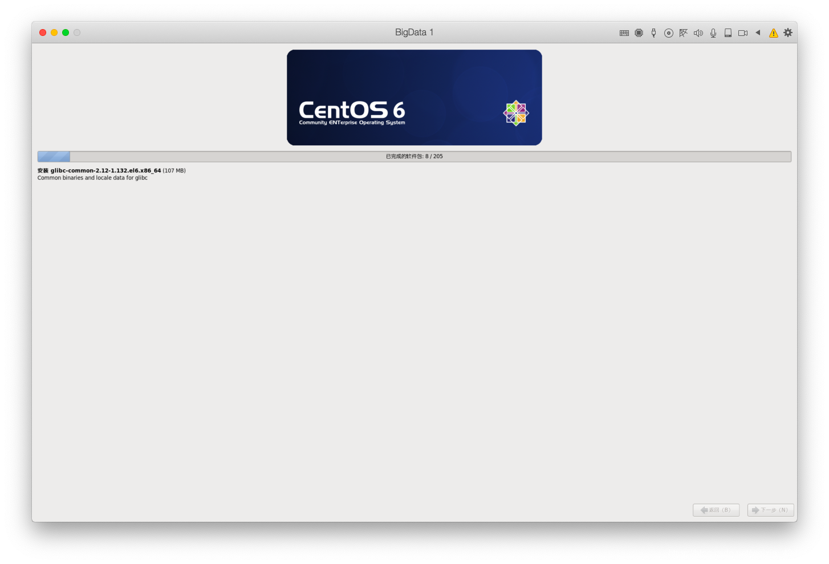Click the microphone icon
This screenshot has height=564, width=829.
point(713,33)
